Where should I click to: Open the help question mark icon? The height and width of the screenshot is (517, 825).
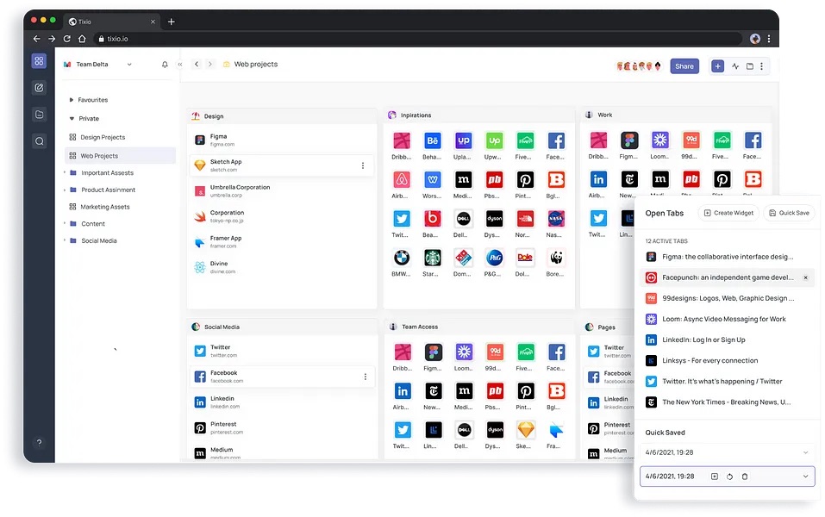[x=39, y=442]
